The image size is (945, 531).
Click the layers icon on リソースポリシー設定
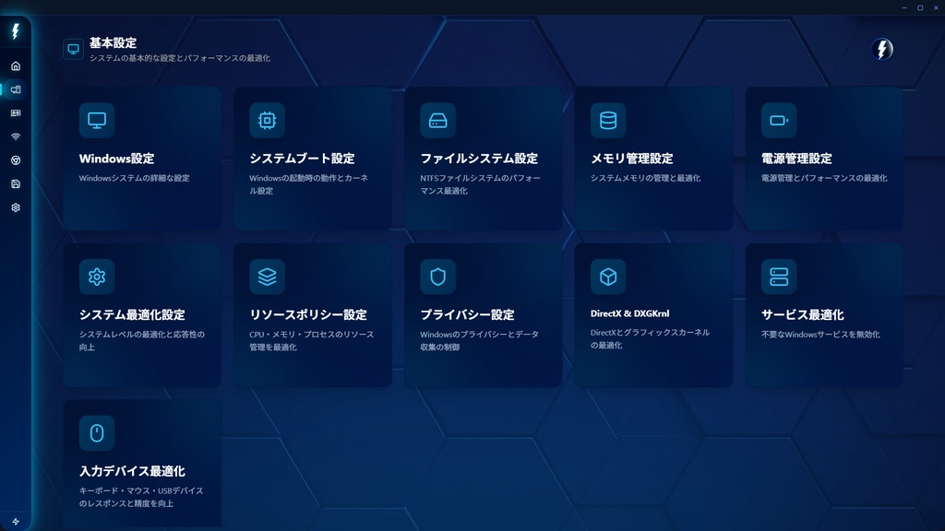(267, 277)
